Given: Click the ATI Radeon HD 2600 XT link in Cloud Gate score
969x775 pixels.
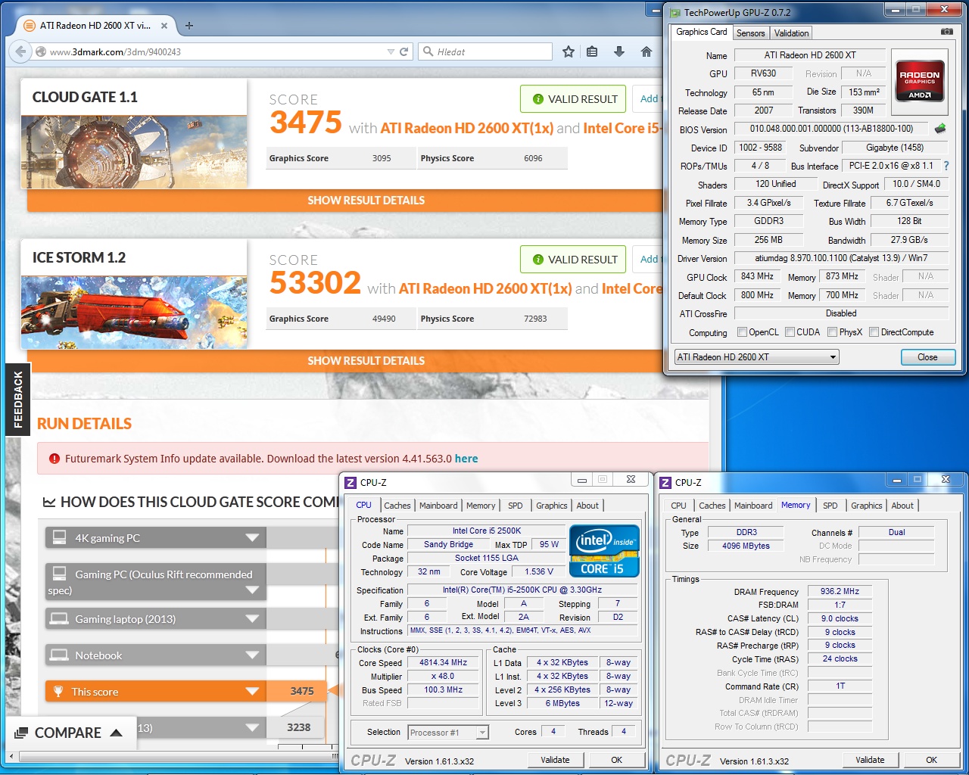Looking at the screenshot, I should [x=466, y=128].
